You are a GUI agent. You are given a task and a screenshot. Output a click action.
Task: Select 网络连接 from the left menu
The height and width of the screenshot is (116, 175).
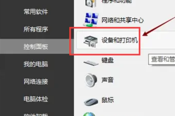point(36,81)
